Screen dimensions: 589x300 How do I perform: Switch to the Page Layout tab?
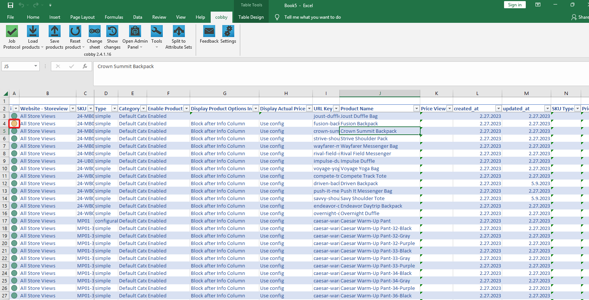82,17
